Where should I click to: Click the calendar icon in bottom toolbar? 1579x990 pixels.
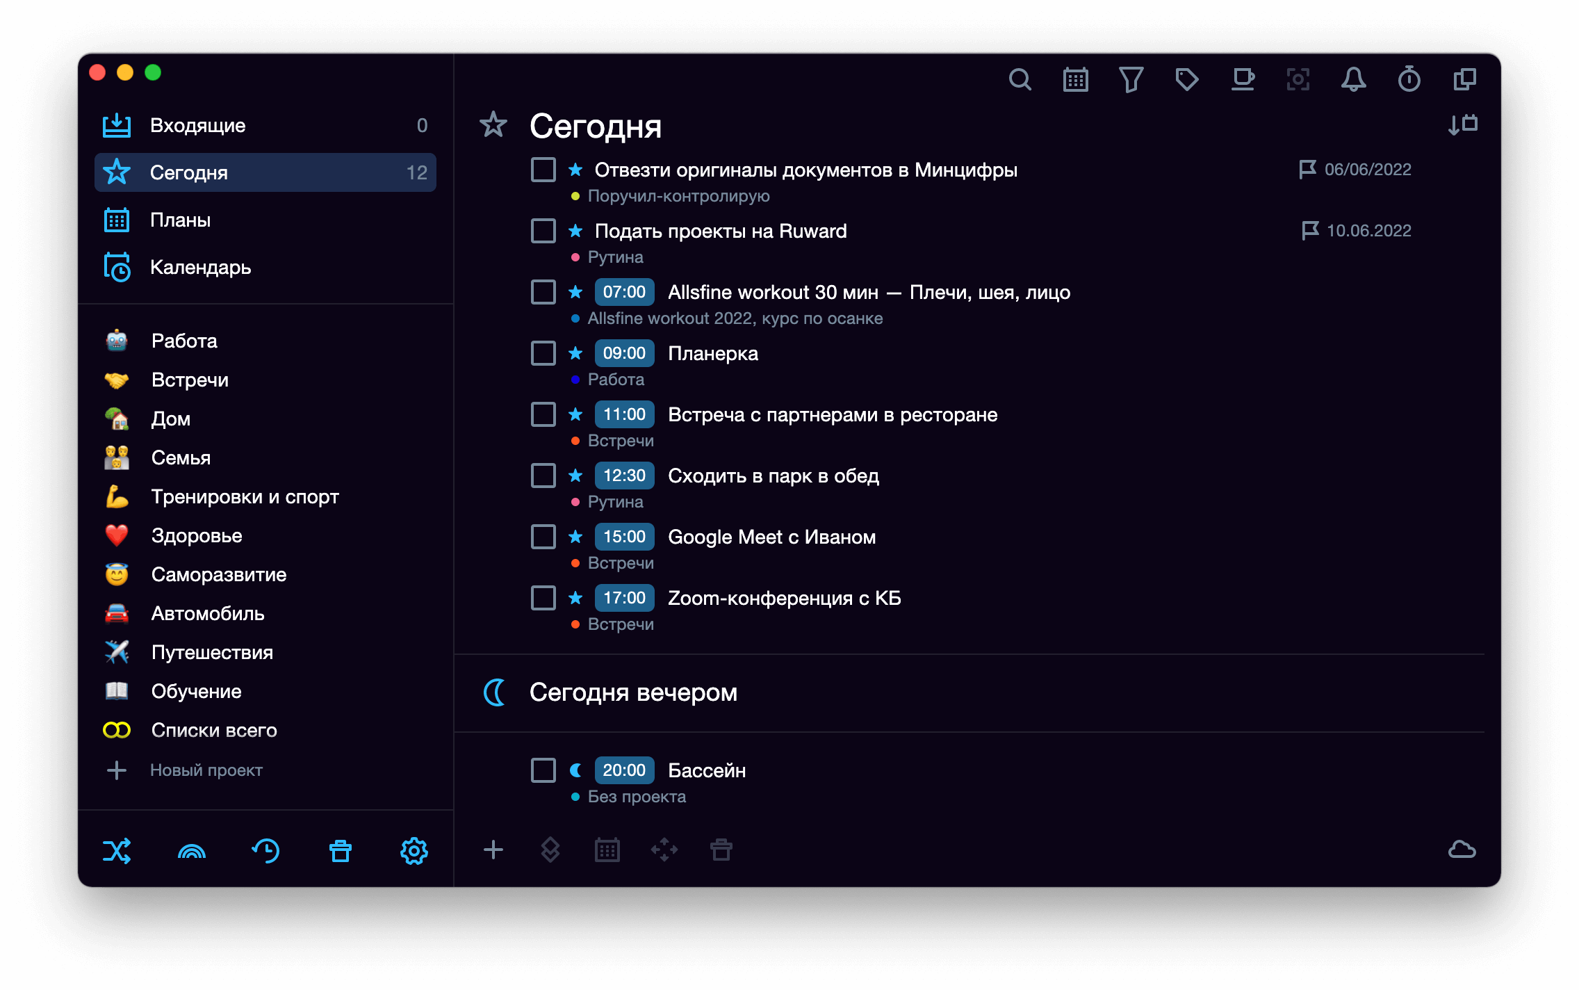(x=607, y=850)
